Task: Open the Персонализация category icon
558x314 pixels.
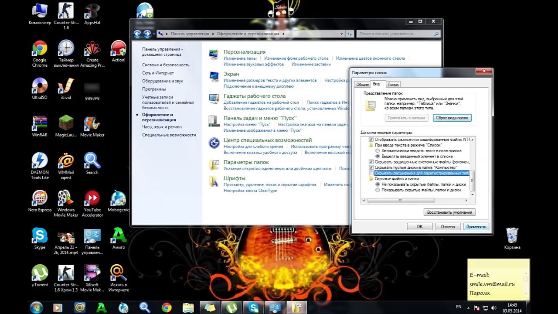Action: click(214, 55)
